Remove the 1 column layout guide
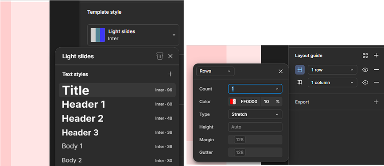 376,83
